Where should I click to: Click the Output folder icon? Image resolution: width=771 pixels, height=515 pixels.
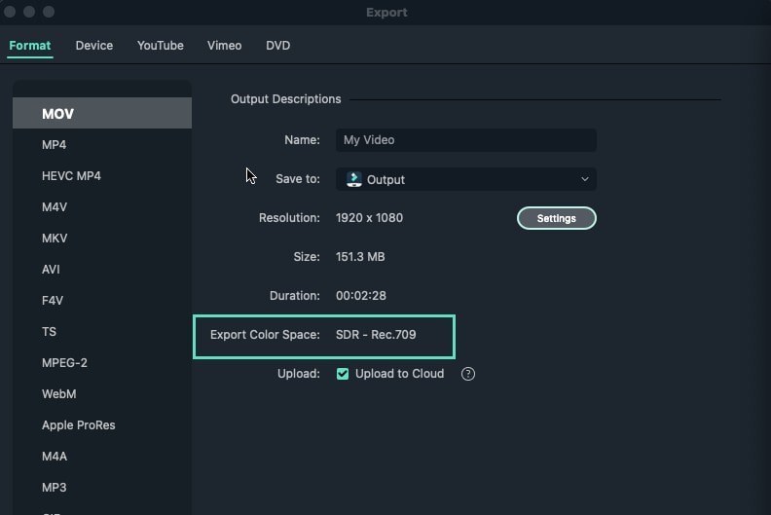[x=354, y=179]
